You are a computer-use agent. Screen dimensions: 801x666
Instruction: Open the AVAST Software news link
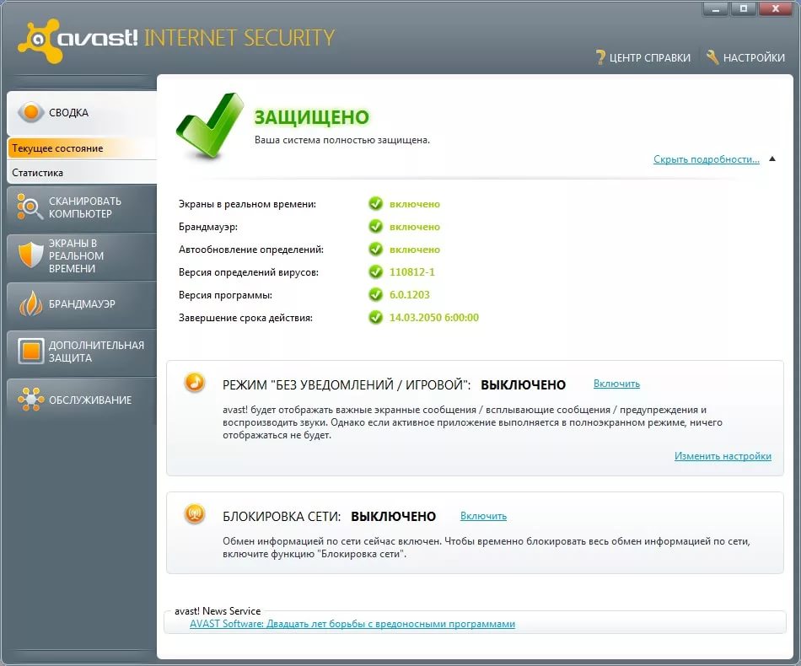352,624
